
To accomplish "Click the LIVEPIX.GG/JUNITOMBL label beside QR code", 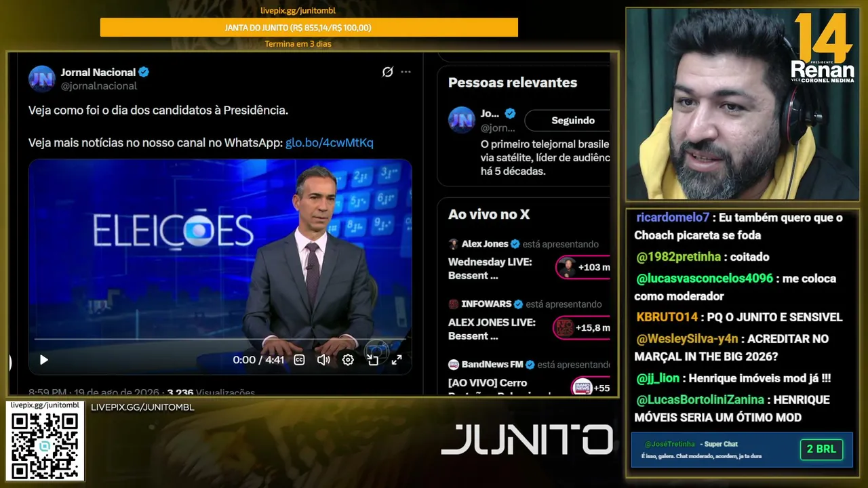I will 142,407.
